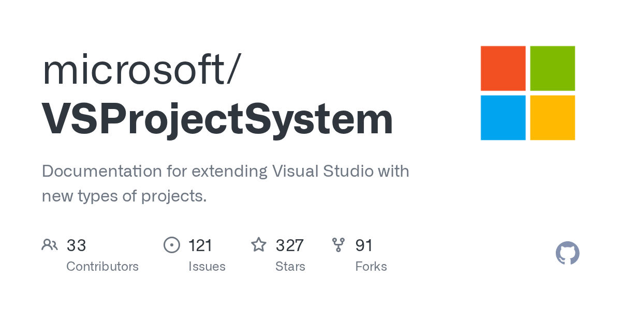Click the blue square of the Microsoft logo

pos(503,117)
